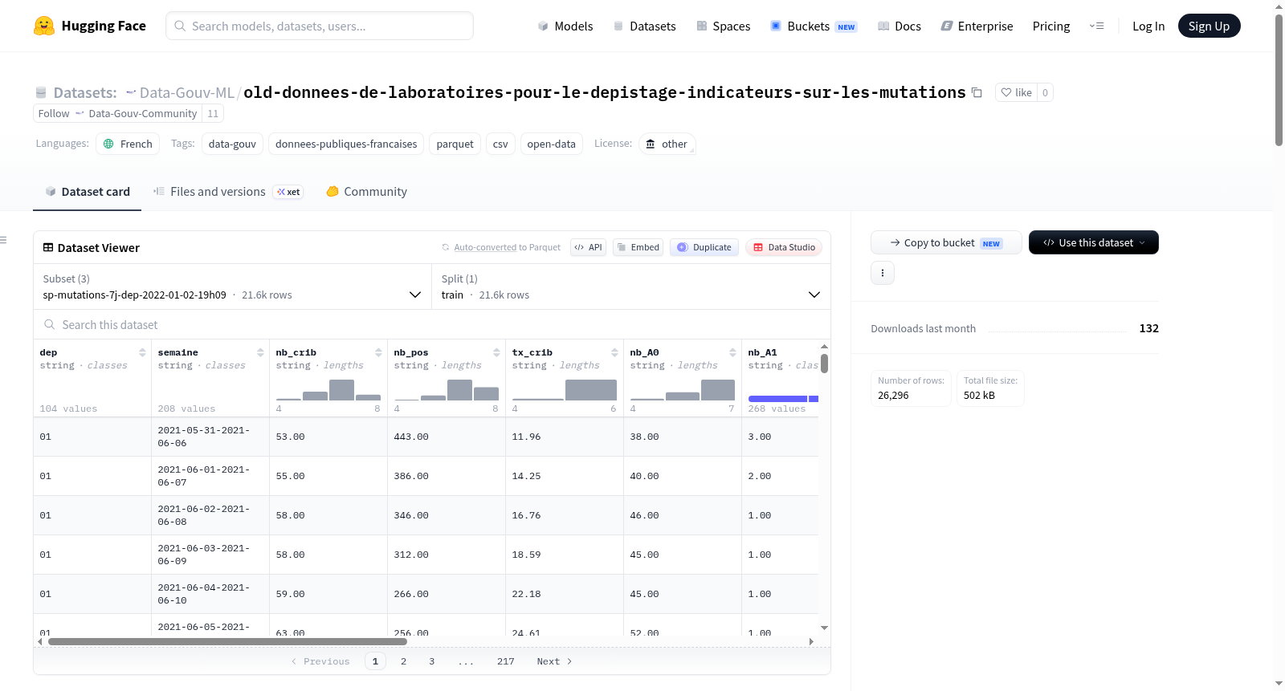Jump to last page 217
Viewport: 1285px width, 691px height.
point(505,661)
